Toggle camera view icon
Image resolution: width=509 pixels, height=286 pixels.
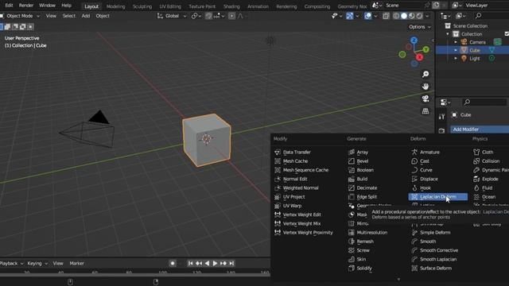(x=425, y=99)
